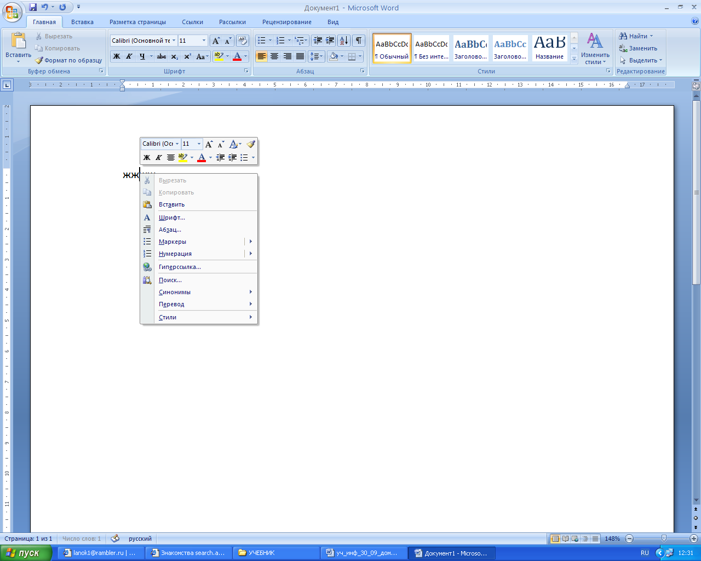Click the zoom slider handle

(x=664, y=539)
